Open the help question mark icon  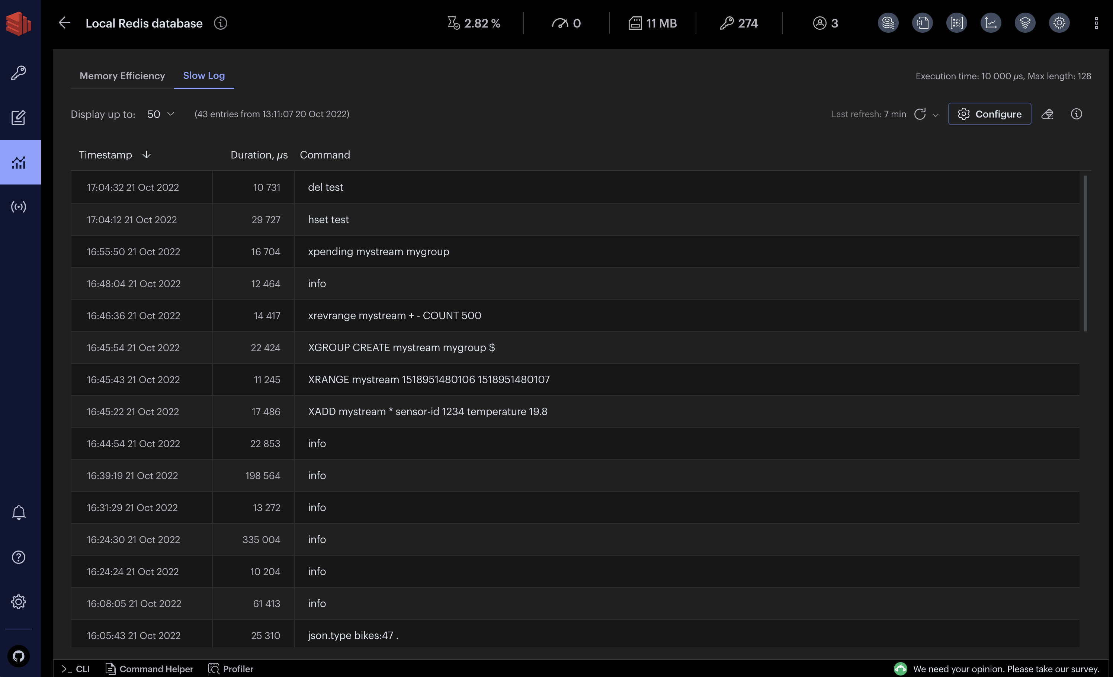click(x=19, y=557)
